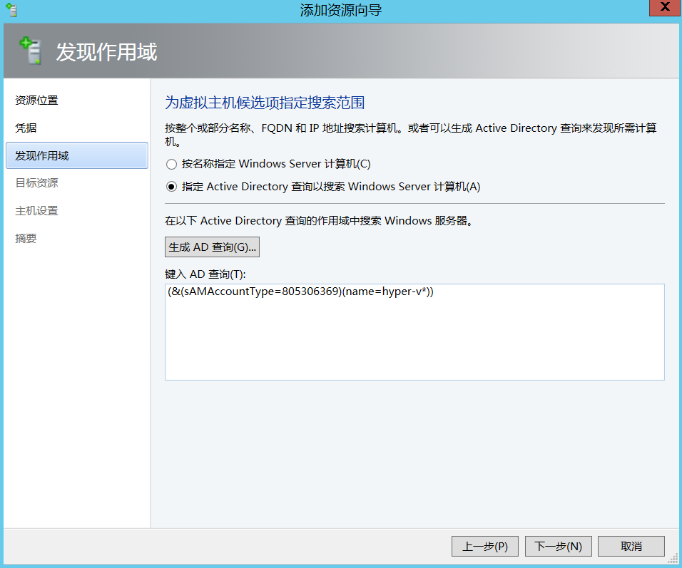Viewport: 682px width, 568px height.
Task: Click the resize grip at window corner
Action: tap(673, 559)
